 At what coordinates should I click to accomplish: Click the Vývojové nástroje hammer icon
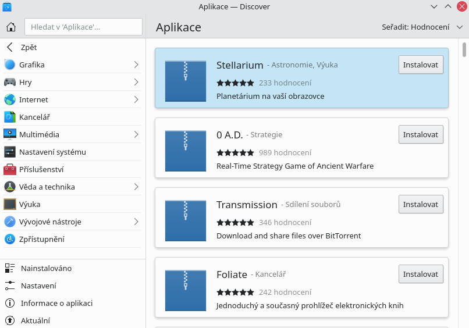coord(9,222)
